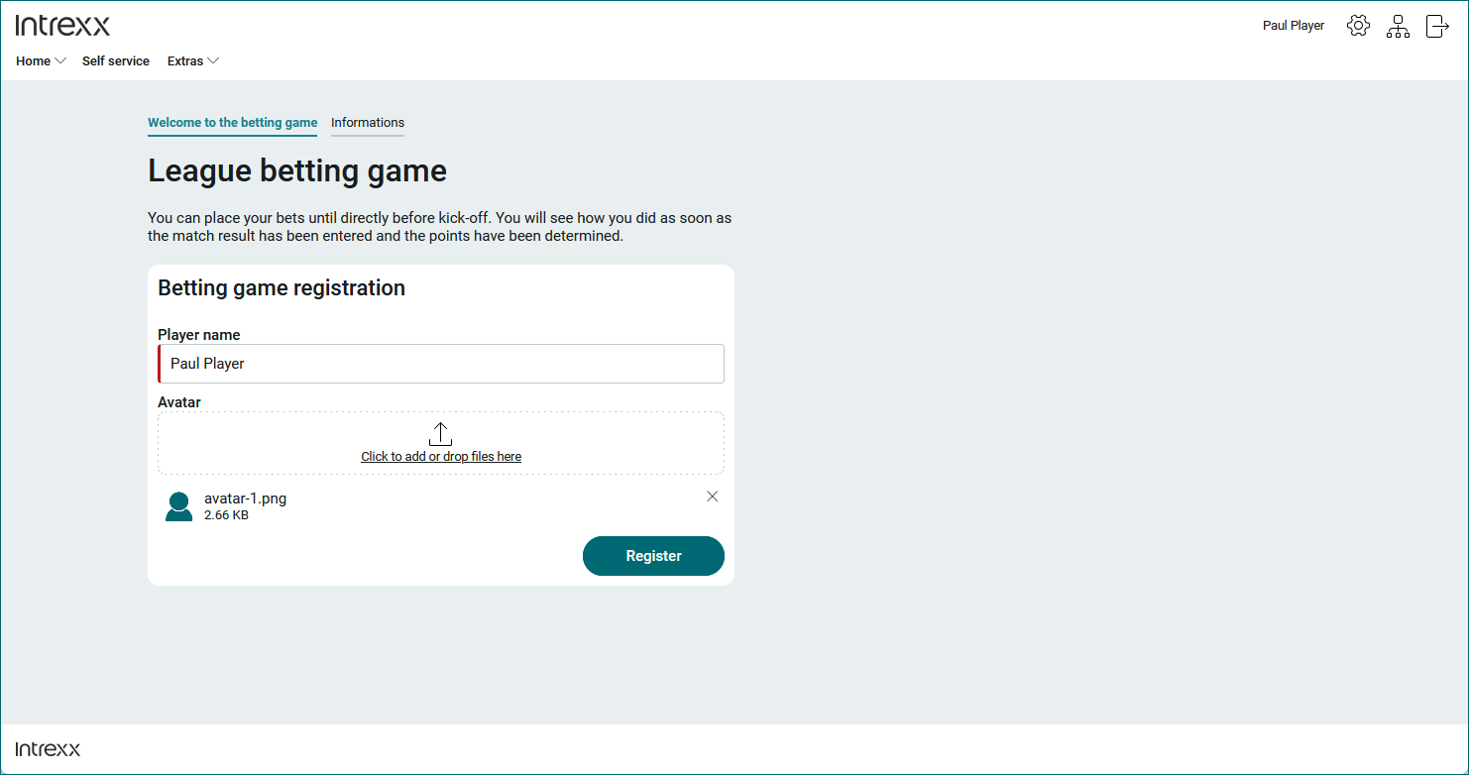Open the Self service menu item
This screenshot has width=1469, height=775.
[116, 61]
